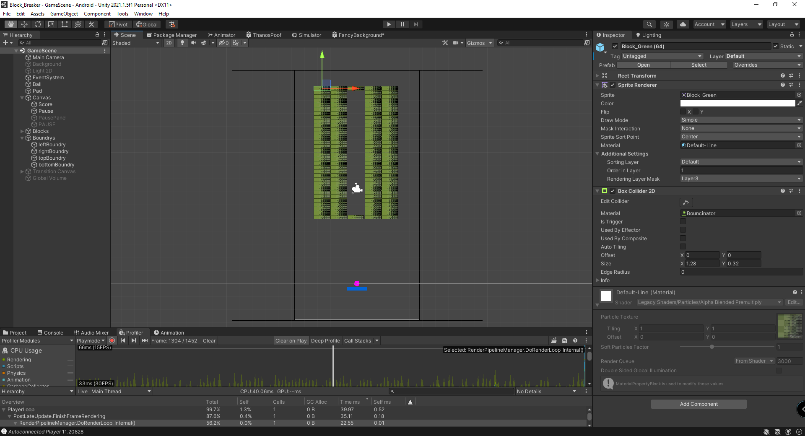The width and height of the screenshot is (805, 436).
Task: Open Shaded draw mode dropdown
Action: 136,43
